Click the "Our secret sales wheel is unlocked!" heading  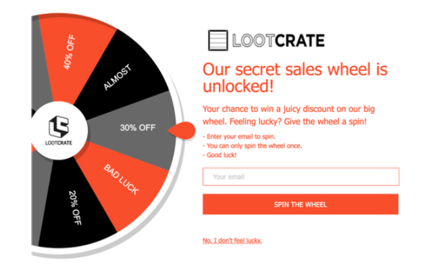pos(295,78)
